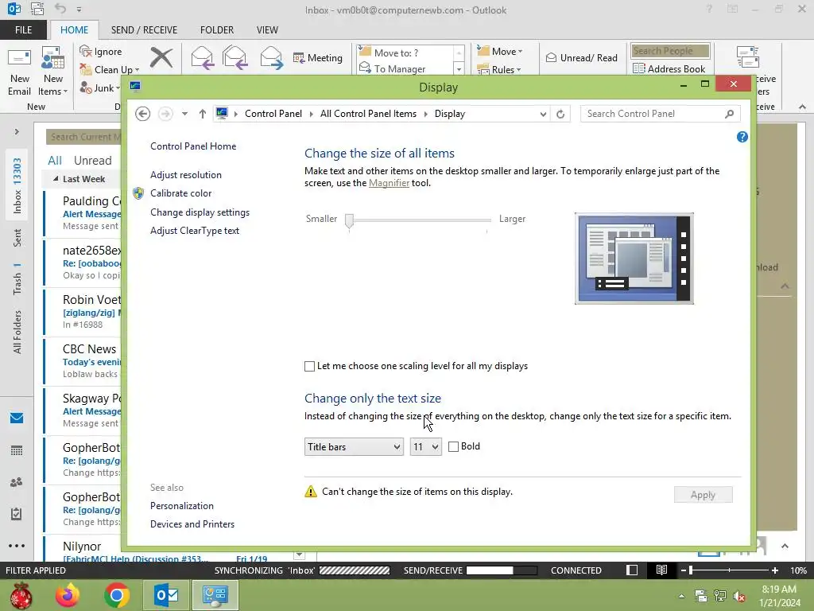Click the Apply button

click(x=703, y=495)
